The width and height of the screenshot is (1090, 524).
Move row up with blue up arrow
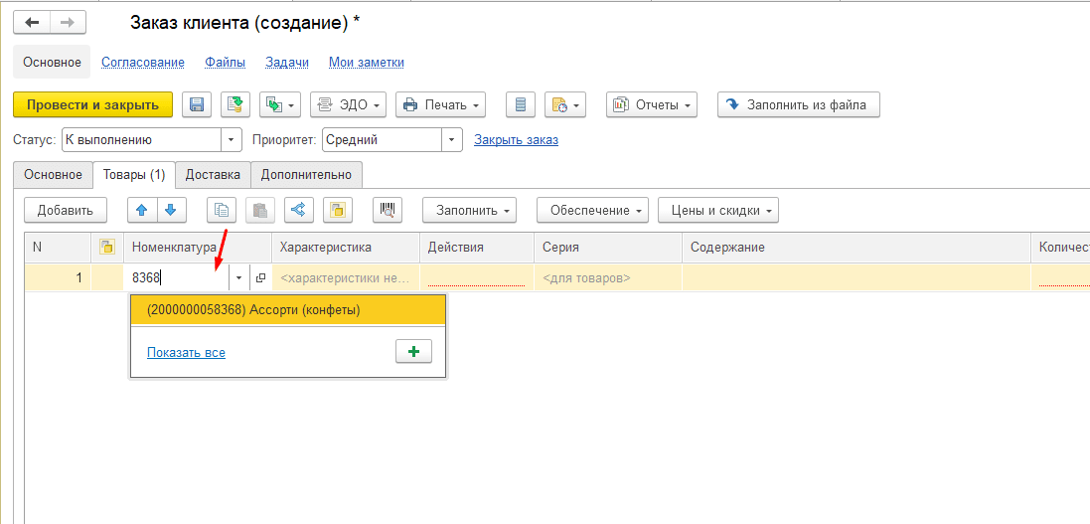(143, 210)
